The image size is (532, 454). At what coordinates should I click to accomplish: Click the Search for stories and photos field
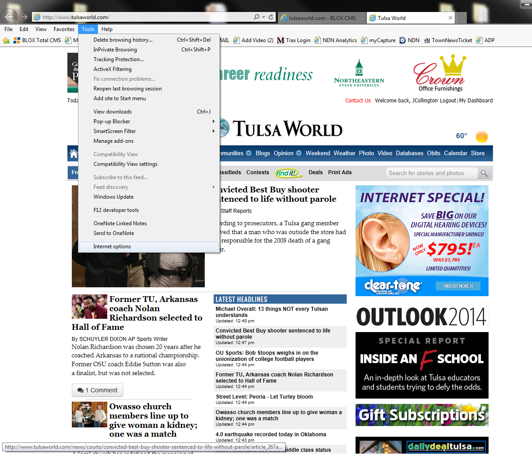coord(432,173)
